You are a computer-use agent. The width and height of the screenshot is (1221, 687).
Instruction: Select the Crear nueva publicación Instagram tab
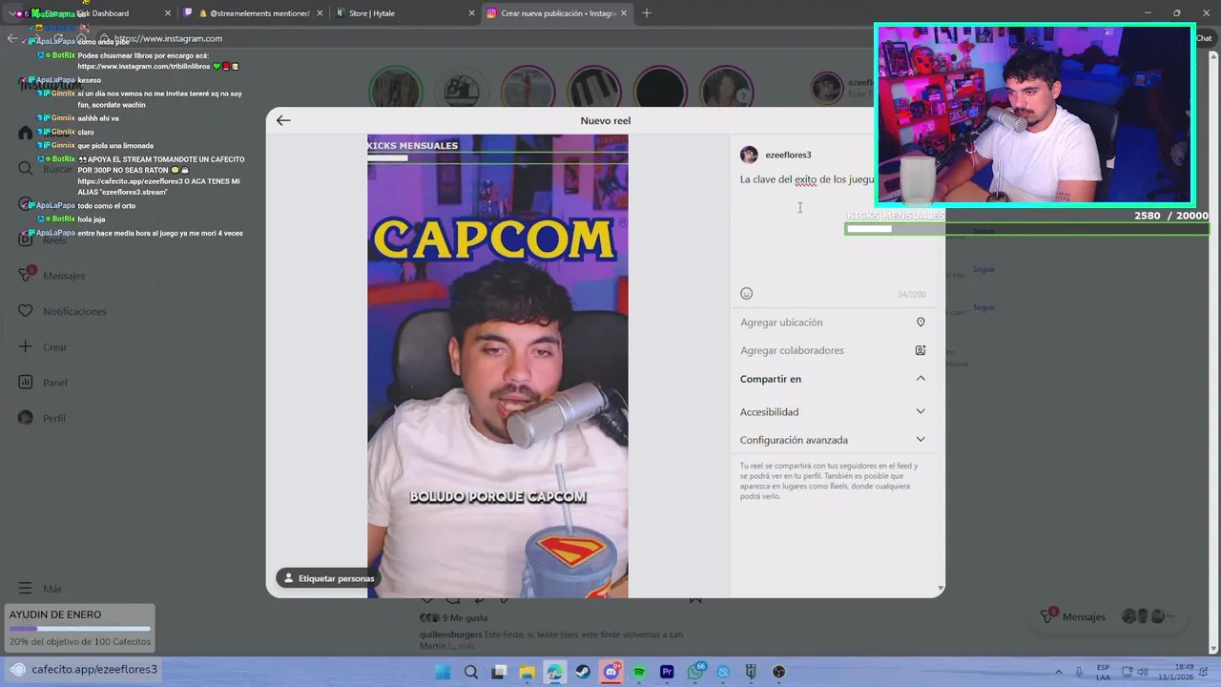[x=557, y=13]
